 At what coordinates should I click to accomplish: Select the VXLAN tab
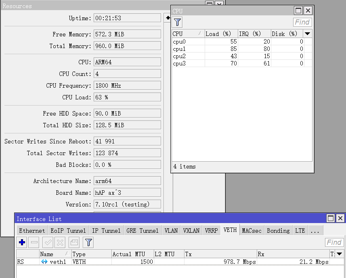(x=191, y=231)
